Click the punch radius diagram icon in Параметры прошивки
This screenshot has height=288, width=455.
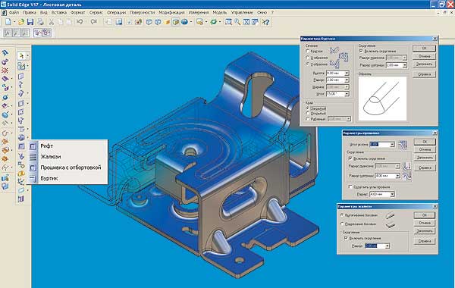coord(407,166)
